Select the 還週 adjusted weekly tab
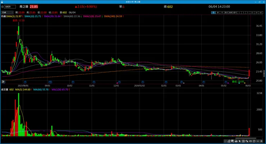Image resolution: width=266 pixels, height=144 pixels. tap(230, 13)
